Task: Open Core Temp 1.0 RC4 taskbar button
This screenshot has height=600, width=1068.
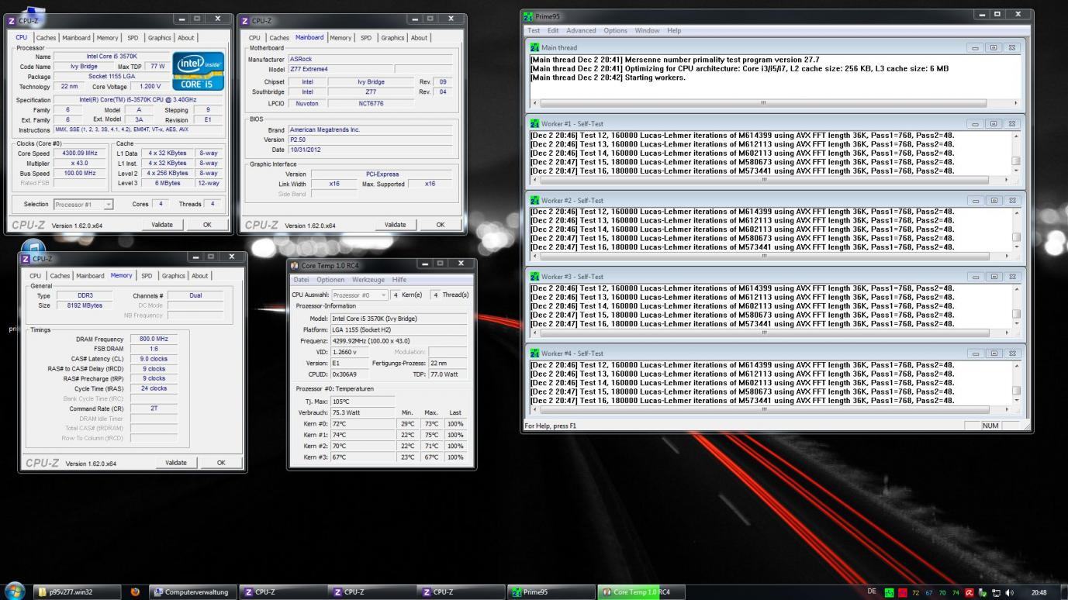Action: click(x=641, y=592)
